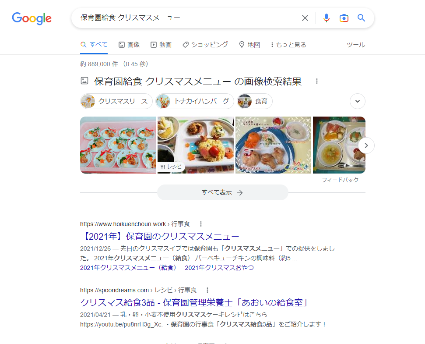Open 【2021年】保育園のクリスマスメニュー result
This screenshot has height=344, width=425.
[x=160, y=236]
